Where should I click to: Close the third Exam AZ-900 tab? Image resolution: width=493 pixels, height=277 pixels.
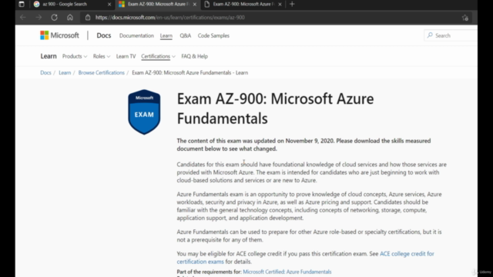(x=280, y=4)
